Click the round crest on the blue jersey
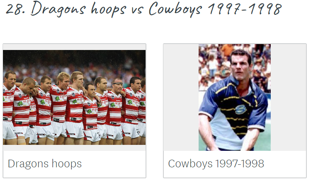 (241, 110)
